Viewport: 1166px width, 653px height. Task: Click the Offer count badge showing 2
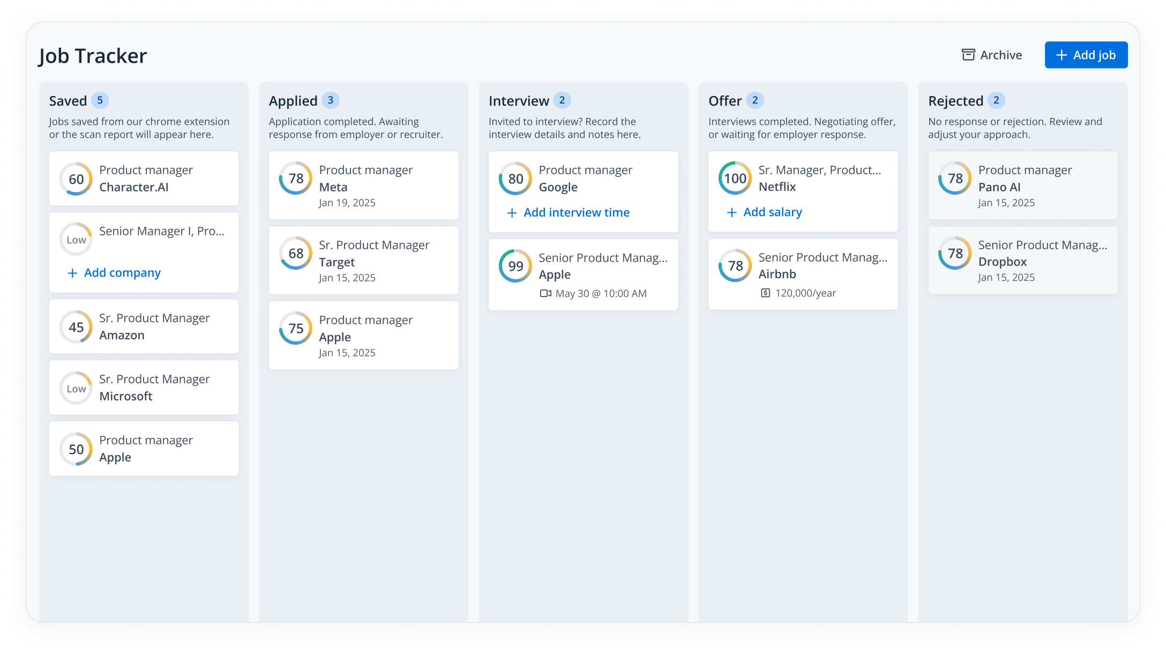(x=755, y=100)
